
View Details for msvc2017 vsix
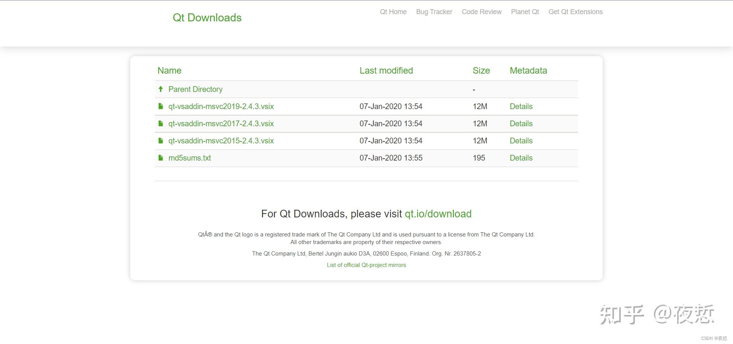pos(521,124)
